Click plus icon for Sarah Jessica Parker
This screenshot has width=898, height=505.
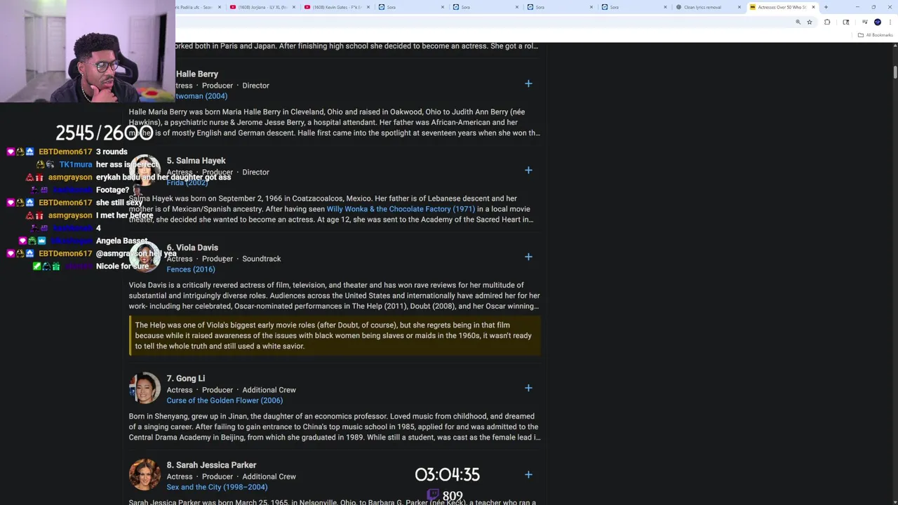[528, 474]
